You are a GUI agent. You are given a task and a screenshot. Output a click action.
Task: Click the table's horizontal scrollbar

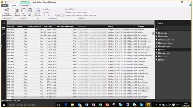point(79,97)
